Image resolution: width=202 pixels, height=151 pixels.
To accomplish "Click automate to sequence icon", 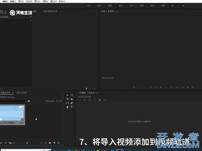I will 41,143.
